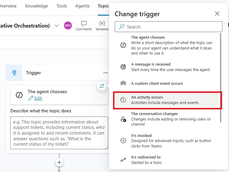Switch to the Knowledge tab

pos(36,6)
